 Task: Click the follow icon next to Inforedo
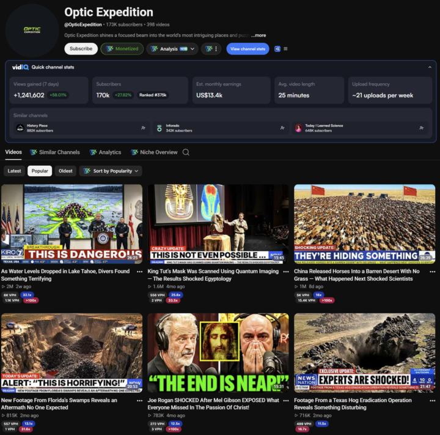(282, 128)
